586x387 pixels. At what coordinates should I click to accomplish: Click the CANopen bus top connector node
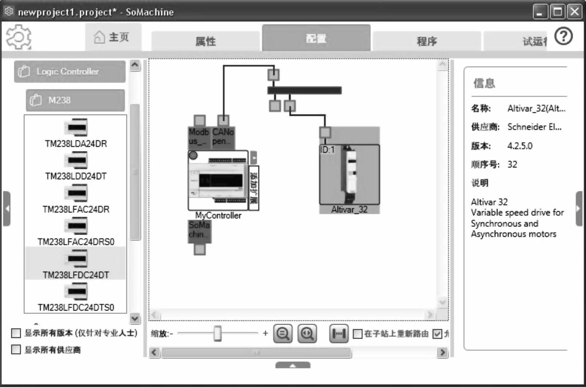click(x=273, y=74)
